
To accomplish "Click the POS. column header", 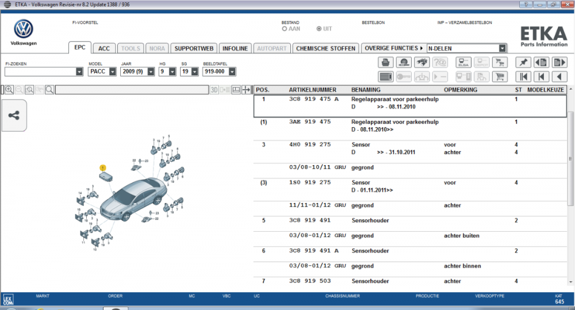I will click(263, 90).
